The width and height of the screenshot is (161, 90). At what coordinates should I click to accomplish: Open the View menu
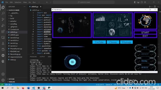click(25, 2)
